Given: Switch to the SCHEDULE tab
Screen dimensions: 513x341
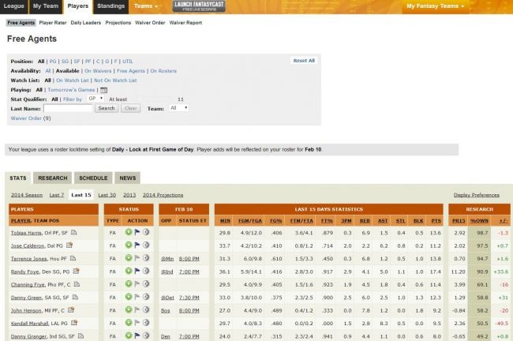Looking at the screenshot, I should (x=93, y=178).
